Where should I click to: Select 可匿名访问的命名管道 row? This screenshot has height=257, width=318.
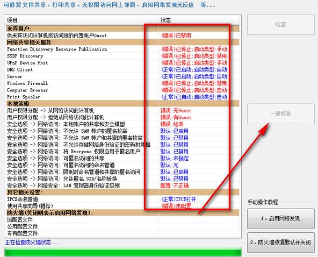point(122,165)
